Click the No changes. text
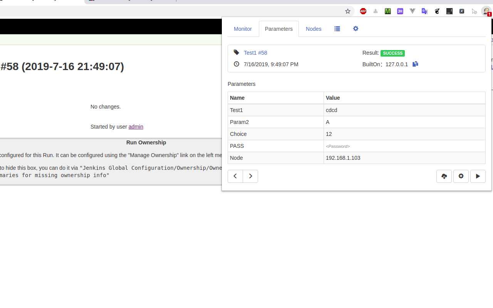Image resolution: width=493 pixels, height=308 pixels. click(106, 107)
